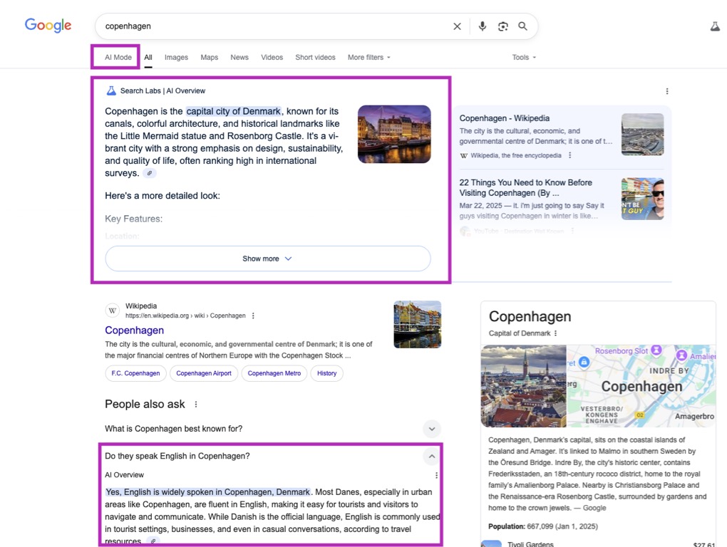Click the Wikipedia result harbor thumbnail
Image resolution: width=727 pixels, height=547 pixels.
tap(417, 324)
